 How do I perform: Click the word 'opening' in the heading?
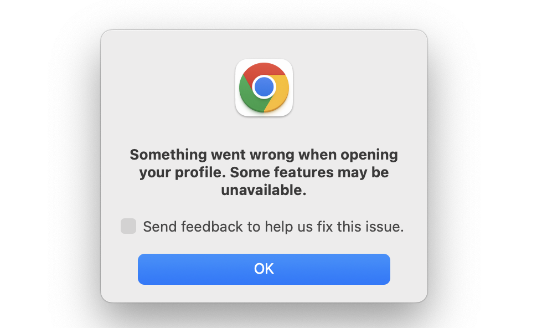(369, 155)
